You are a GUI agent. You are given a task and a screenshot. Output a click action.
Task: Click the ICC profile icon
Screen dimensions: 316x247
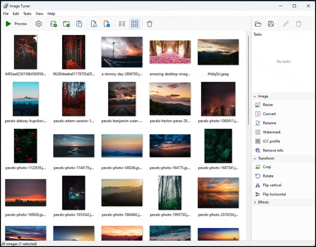coord(258,141)
